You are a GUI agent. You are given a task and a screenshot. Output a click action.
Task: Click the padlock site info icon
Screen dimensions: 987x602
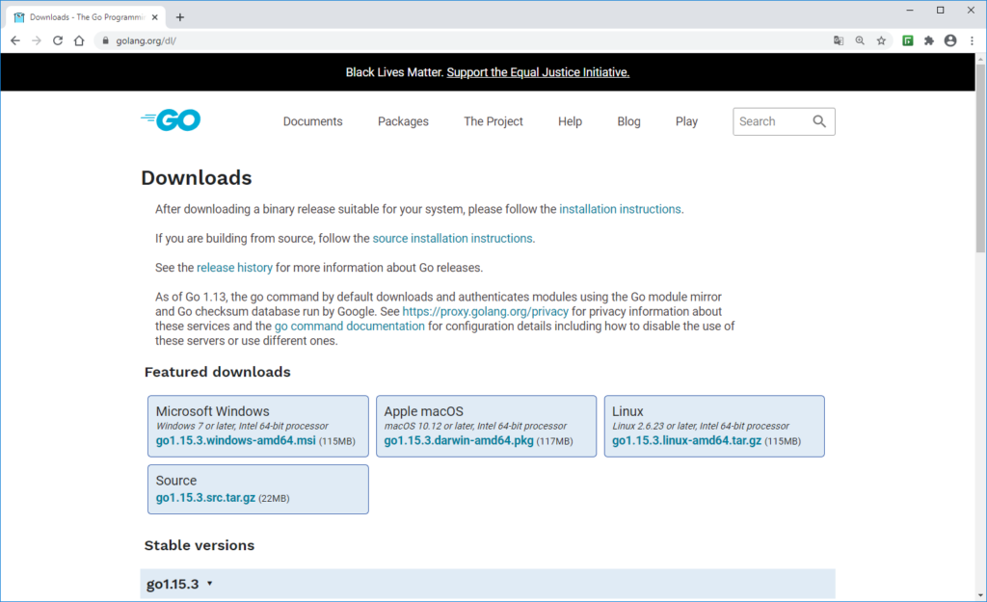click(105, 40)
